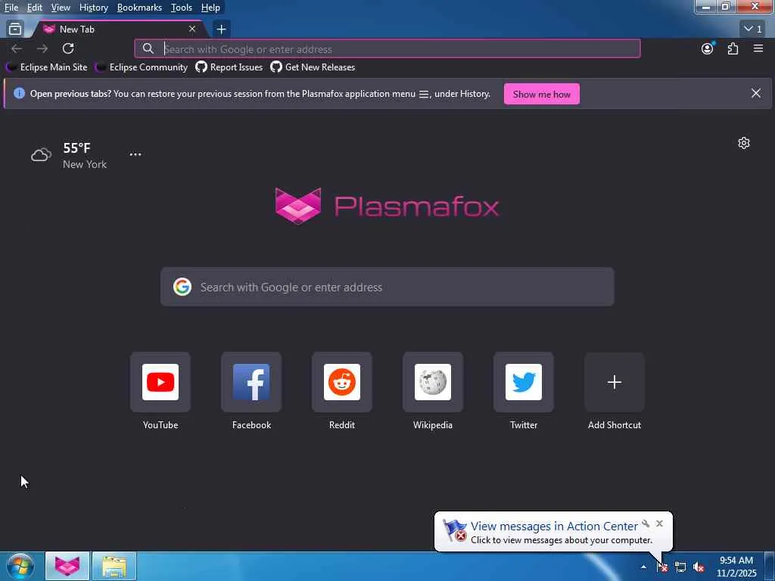Open the Reddit shortcut tile
The width and height of the screenshot is (775, 581).
pos(342,390)
